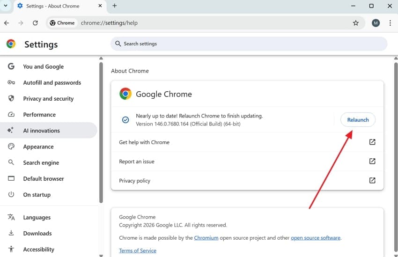The image size is (398, 257).
Task: Click the Chrome logo beside Settings title
Action: click(11, 44)
